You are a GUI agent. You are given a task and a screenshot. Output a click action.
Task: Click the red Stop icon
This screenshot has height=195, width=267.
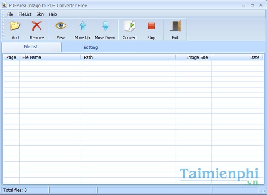(151, 26)
